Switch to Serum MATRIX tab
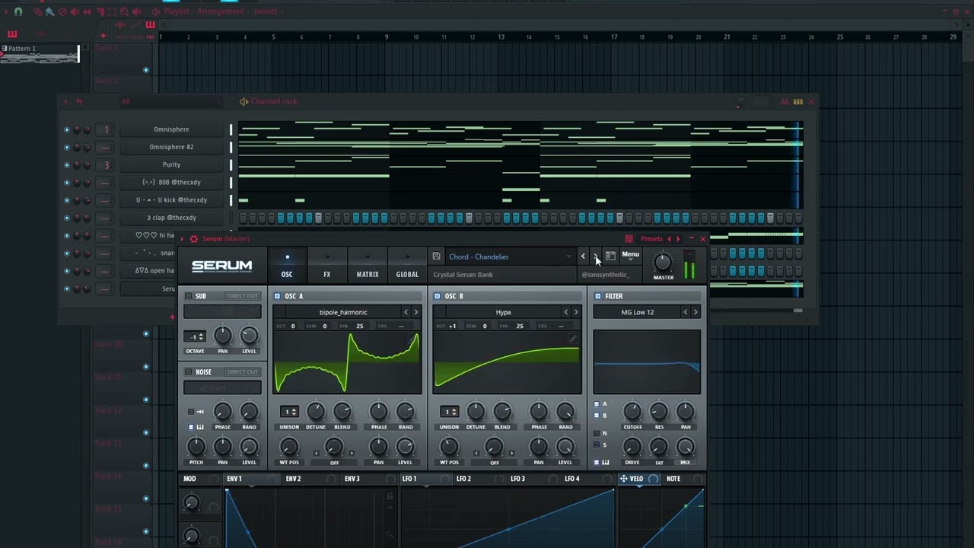 (368, 265)
